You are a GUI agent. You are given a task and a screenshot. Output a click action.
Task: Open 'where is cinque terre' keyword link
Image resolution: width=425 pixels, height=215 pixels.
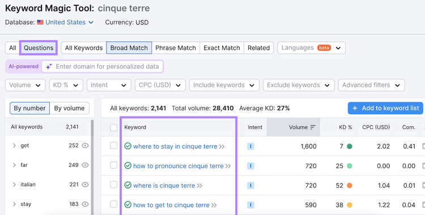click(x=164, y=186)
